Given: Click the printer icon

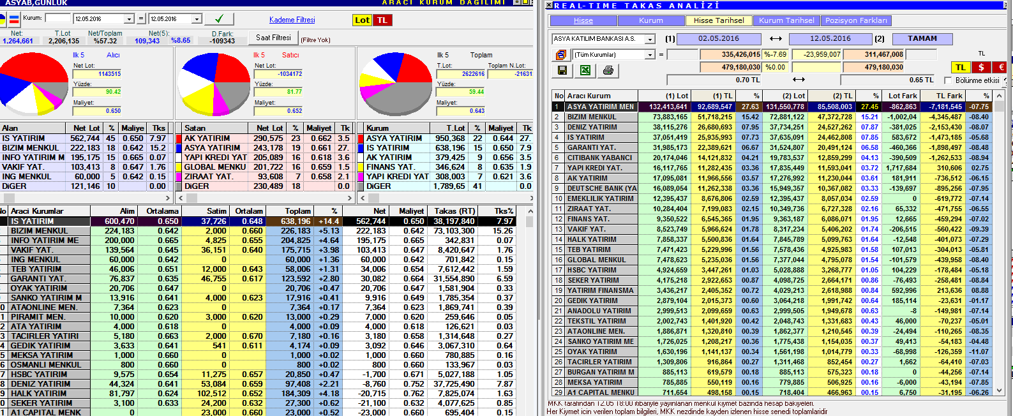Looking at the screenshot, I should tap(608, 70).
